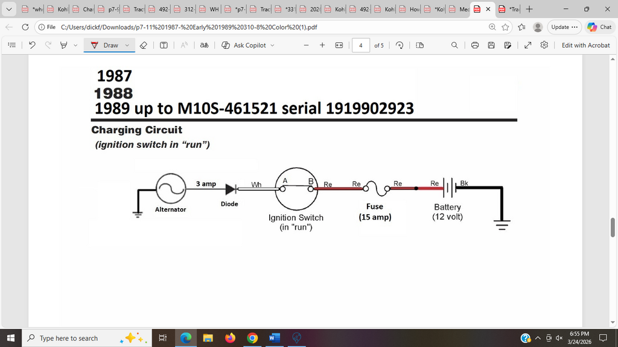This screenshot has width=618, height=347.
Task: Toggle Page view layout
Action: tap(420, 45)
